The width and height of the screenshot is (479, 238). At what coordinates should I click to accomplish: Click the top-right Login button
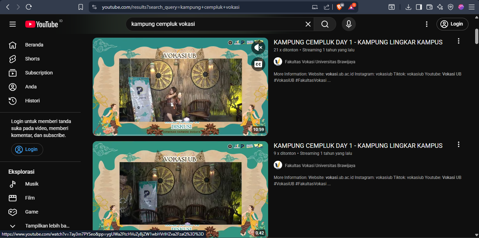click(452, 24)
